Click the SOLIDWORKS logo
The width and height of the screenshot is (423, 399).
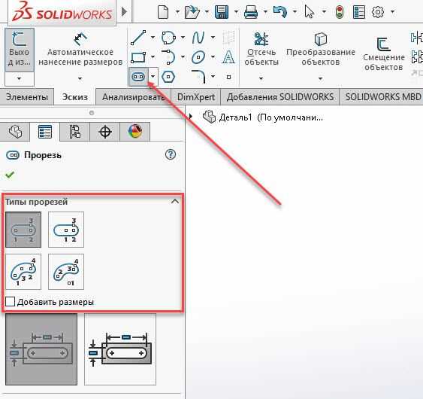[x=62, y=12]
